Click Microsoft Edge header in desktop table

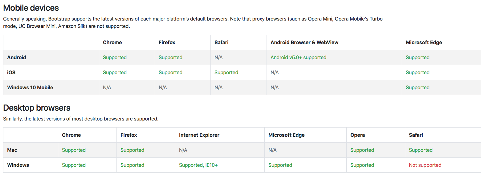tap(286, 135)
